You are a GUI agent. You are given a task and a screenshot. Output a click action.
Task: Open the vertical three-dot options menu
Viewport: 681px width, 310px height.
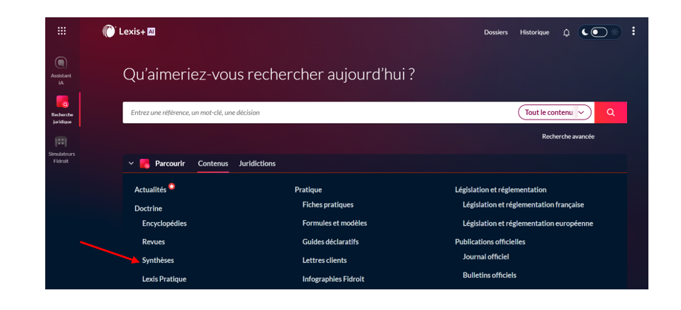coord(633,31)
